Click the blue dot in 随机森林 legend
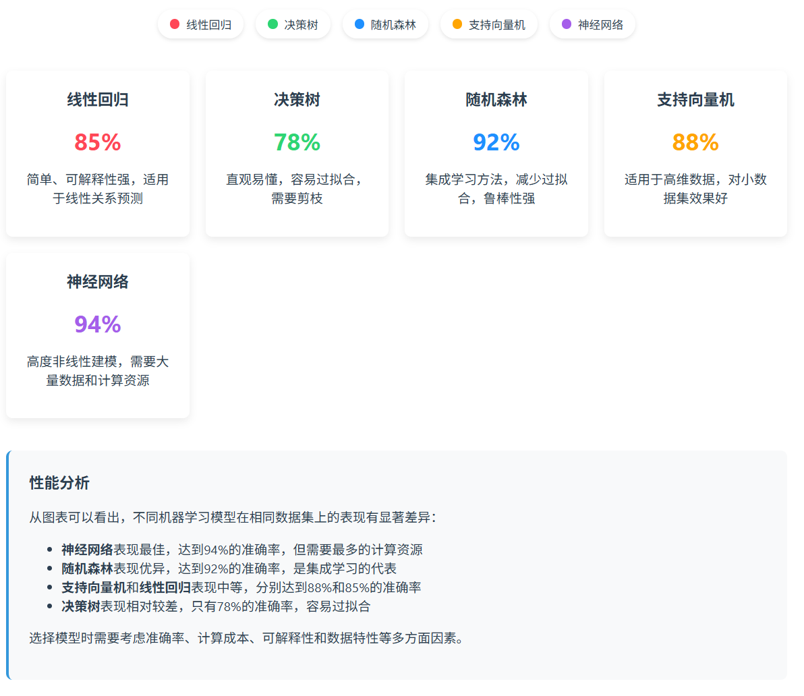 point(360,24)
